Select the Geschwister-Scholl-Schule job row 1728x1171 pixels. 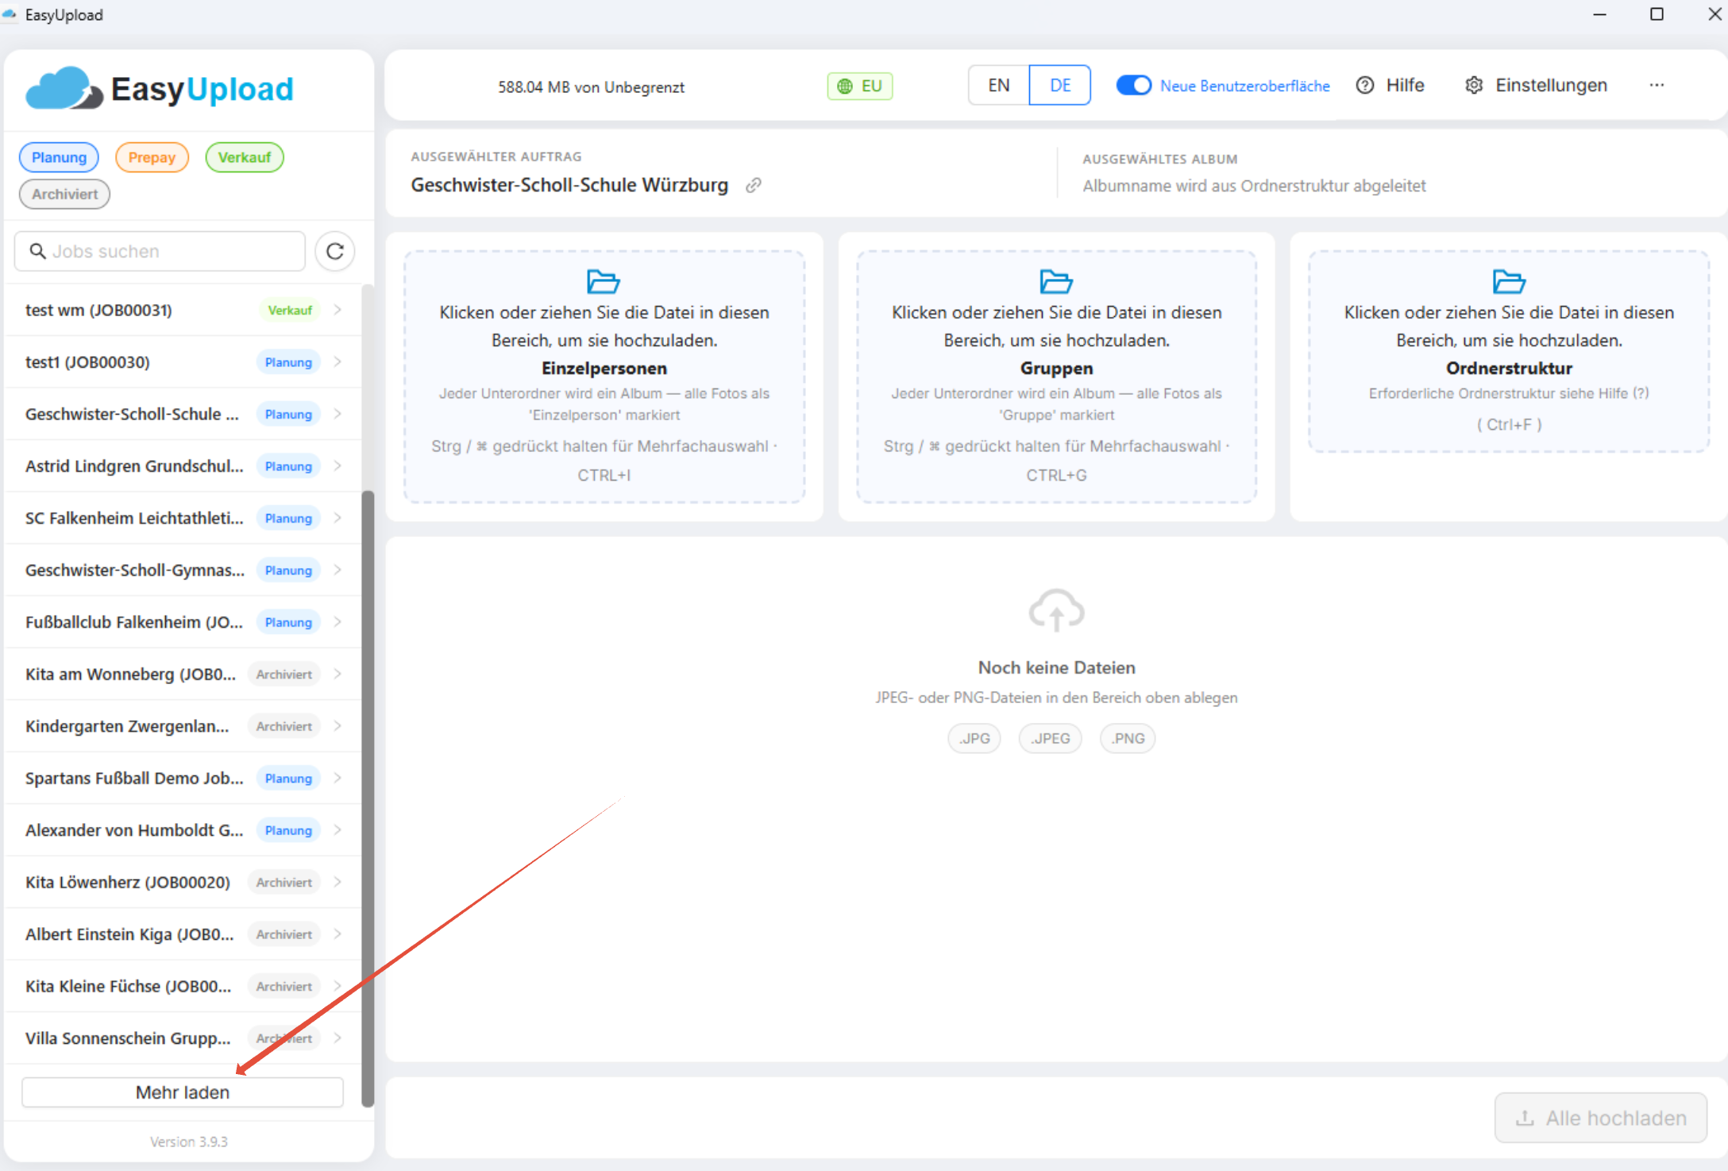183,414
